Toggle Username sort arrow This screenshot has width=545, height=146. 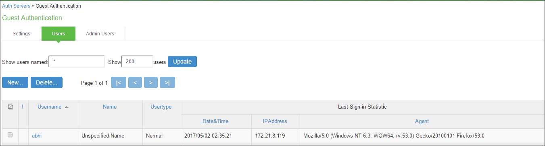67,107
